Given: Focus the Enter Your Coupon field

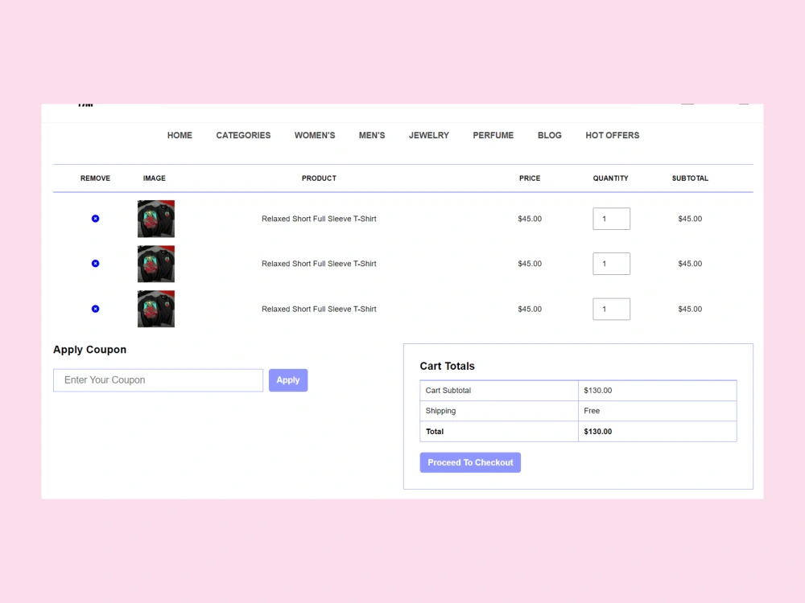Looking at the screenshot, I should point(158,380).
